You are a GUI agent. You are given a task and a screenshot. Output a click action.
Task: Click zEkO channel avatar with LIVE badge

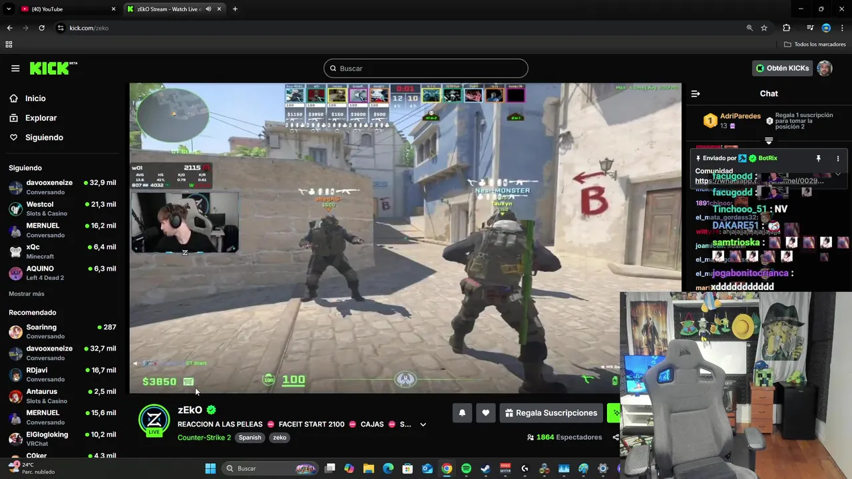point(154,420)
